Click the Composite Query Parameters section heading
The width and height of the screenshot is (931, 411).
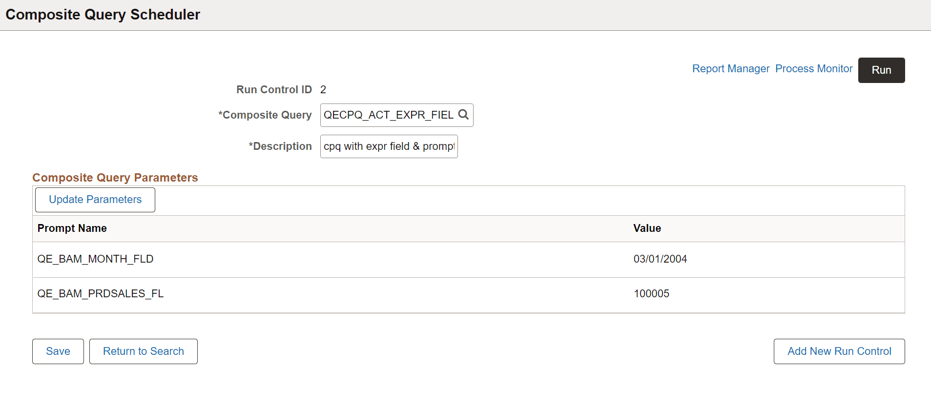coord(115,177)
